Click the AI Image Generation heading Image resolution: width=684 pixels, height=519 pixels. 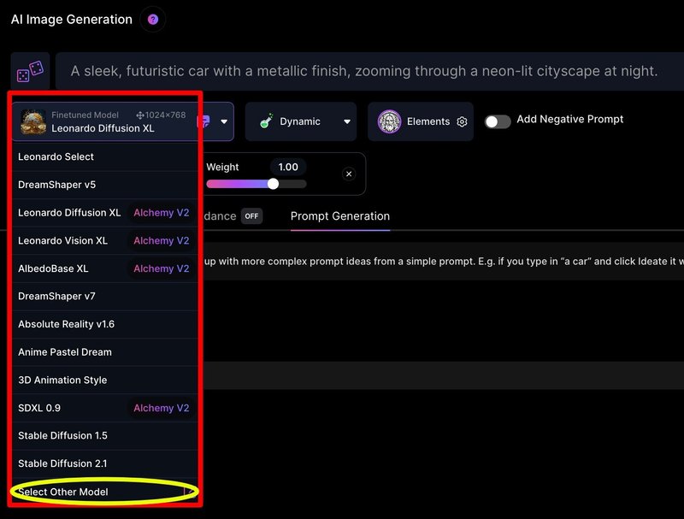pos(72,20)
